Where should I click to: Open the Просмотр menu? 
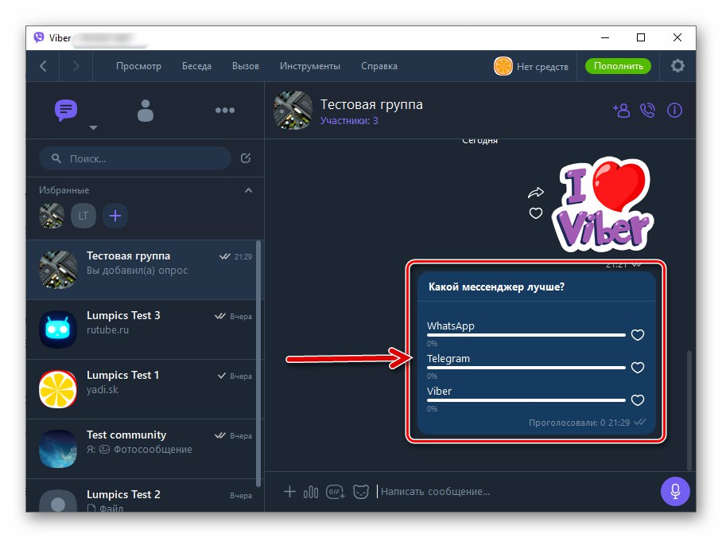138,66
